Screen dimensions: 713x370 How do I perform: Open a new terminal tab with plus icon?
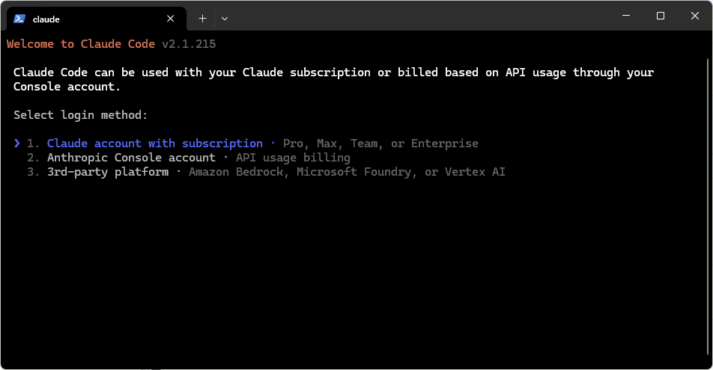coord(202,19)
